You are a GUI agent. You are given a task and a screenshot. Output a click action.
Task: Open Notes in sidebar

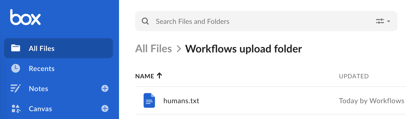coord(38,89)
